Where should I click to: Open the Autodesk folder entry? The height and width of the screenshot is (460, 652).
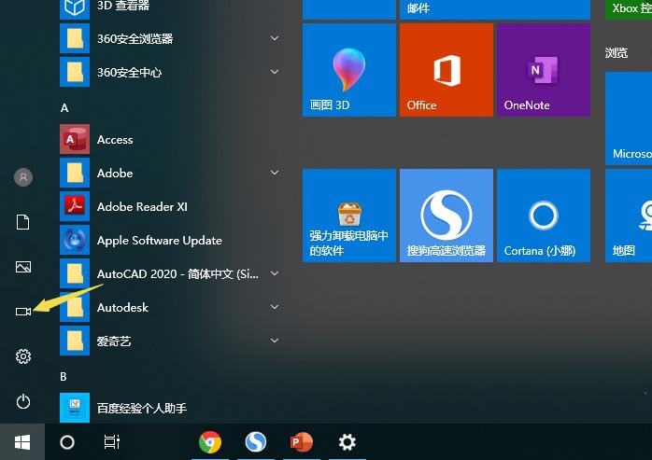171,308
